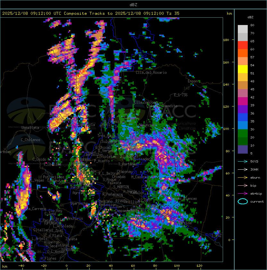Click the E_1-736 place label

pyautogui.click(x=181, y=95)
